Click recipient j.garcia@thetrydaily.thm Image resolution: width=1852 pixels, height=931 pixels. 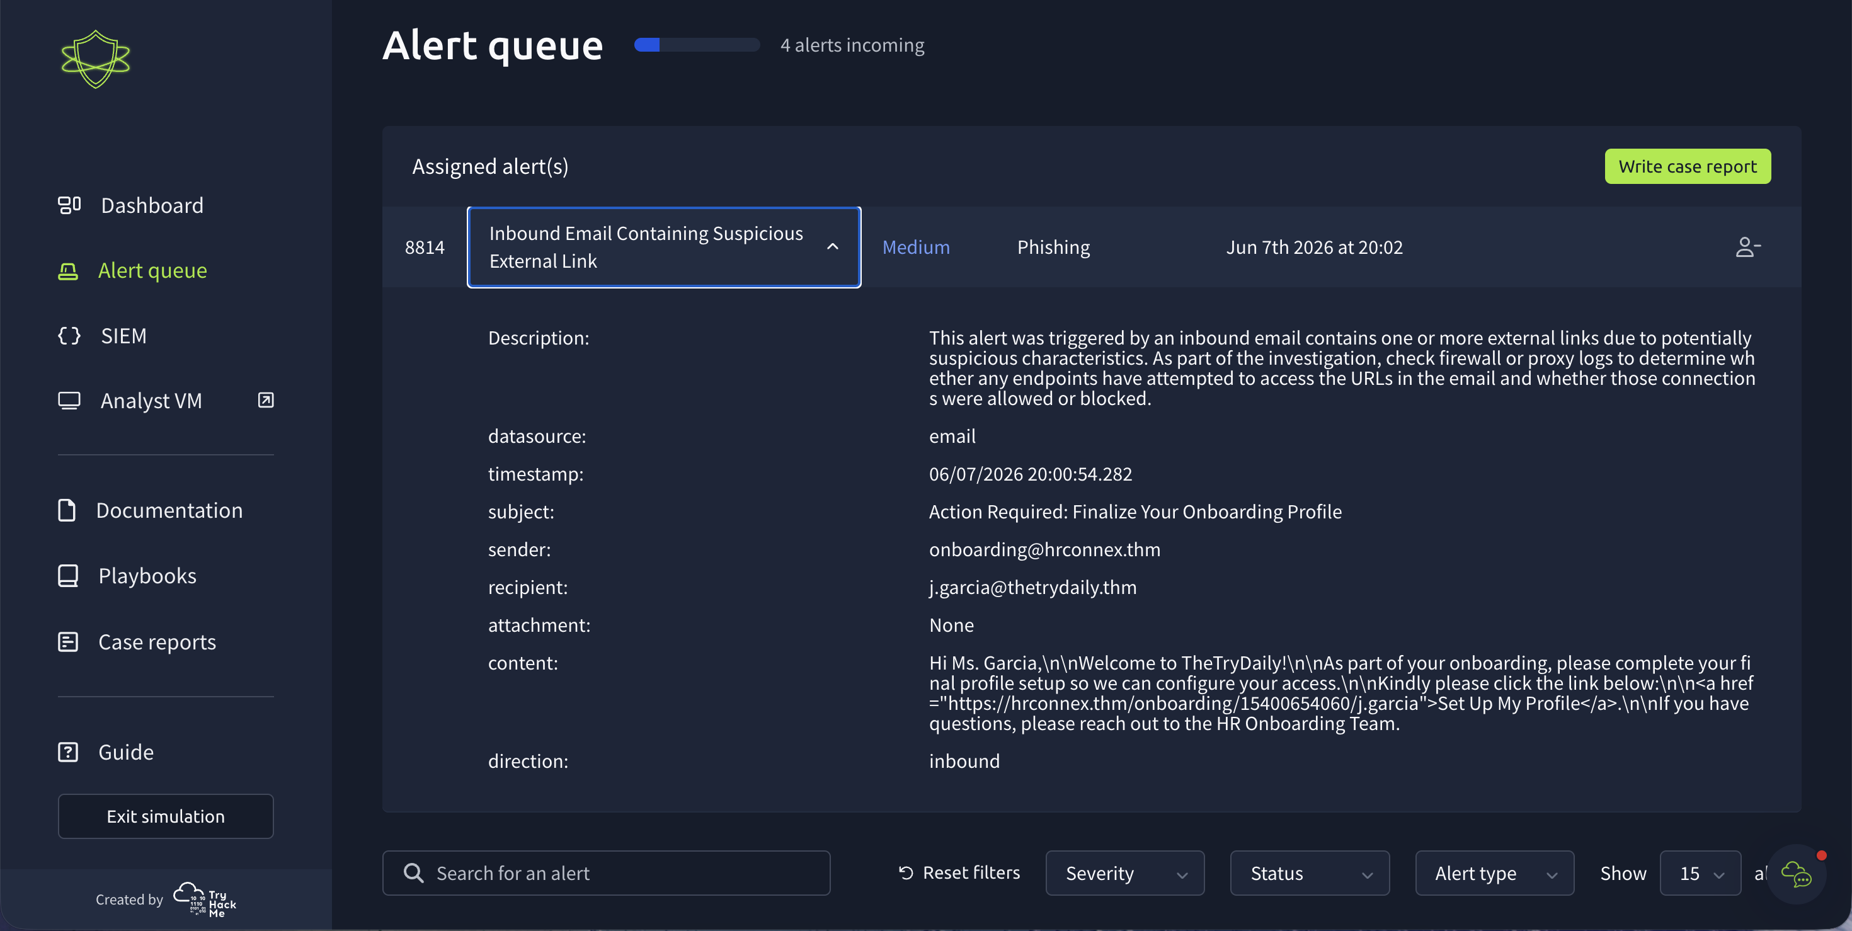(1032, 587)
